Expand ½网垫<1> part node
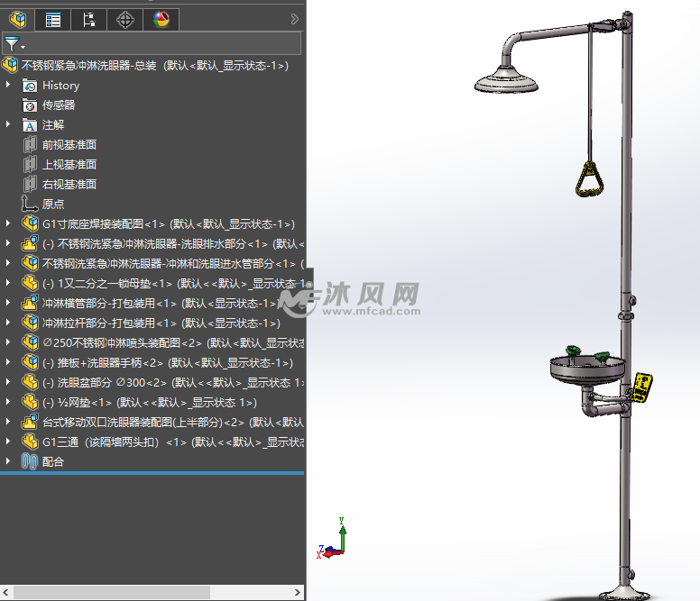 [x=7, y=401]
